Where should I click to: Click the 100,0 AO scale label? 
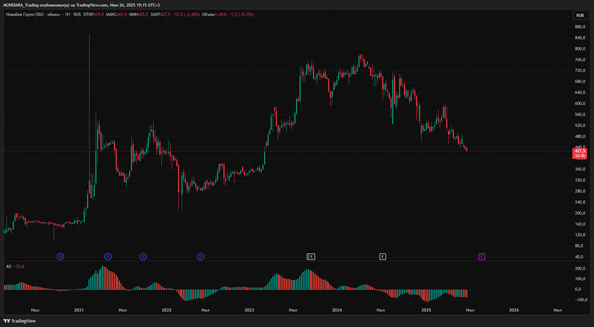pyautogui.click(x=580, y=279)
